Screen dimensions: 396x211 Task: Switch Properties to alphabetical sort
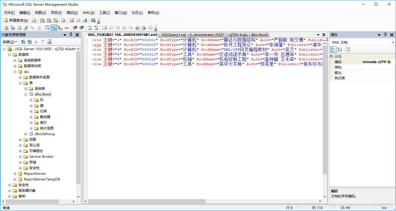340,50
